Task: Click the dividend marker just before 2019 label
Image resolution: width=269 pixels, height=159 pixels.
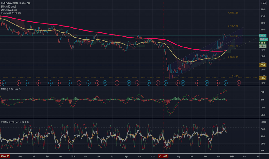Action: (70, 83)
